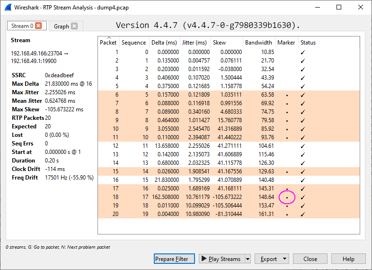This screenshot has height=270, width=372.
Task: Close the Graph tab using its X icon
Action: pos(74,26)
